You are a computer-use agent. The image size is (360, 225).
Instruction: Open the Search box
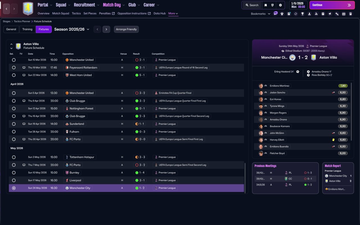(x=252, y=5)
